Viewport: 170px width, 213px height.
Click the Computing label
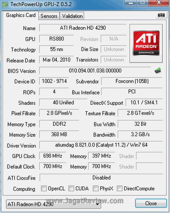pos(24,189)
